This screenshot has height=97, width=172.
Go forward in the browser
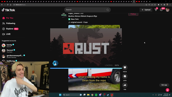pos(5,5)
